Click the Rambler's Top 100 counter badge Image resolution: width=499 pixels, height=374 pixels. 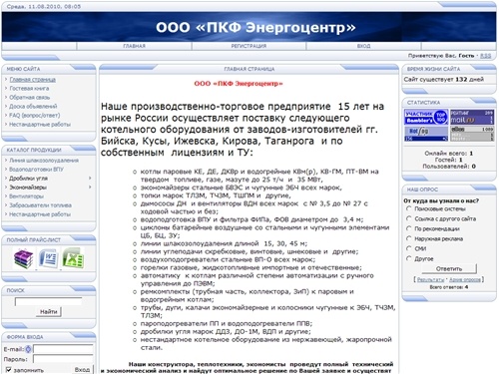(x=426, y=117)
